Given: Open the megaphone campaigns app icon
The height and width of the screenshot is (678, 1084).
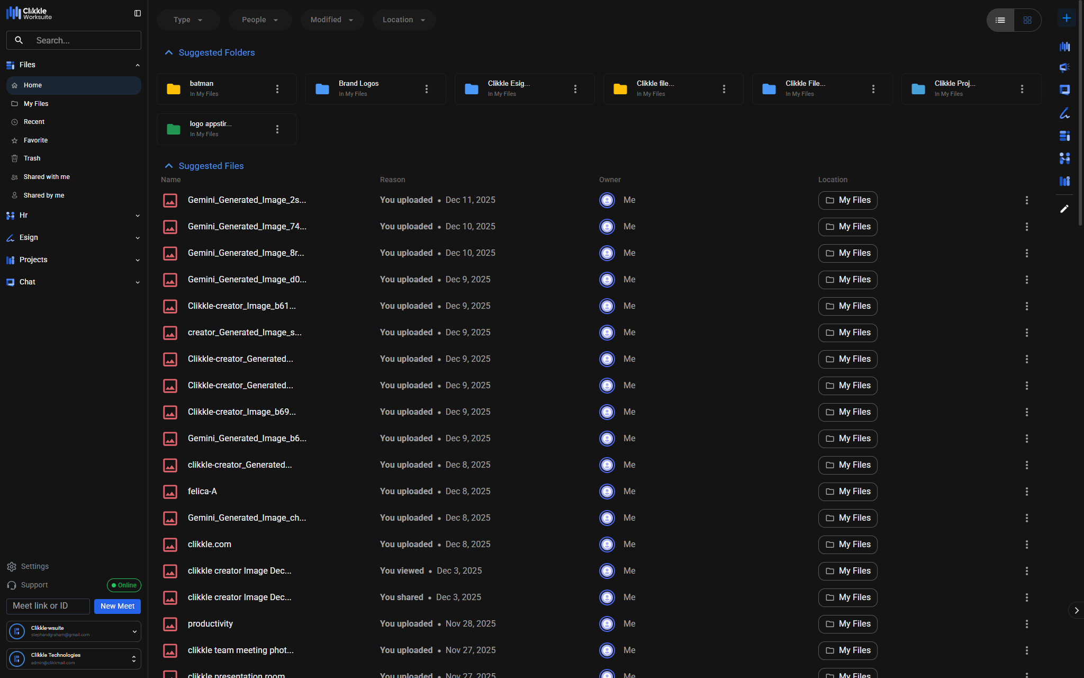Looking at the screenshot, I should point(1064,68).
